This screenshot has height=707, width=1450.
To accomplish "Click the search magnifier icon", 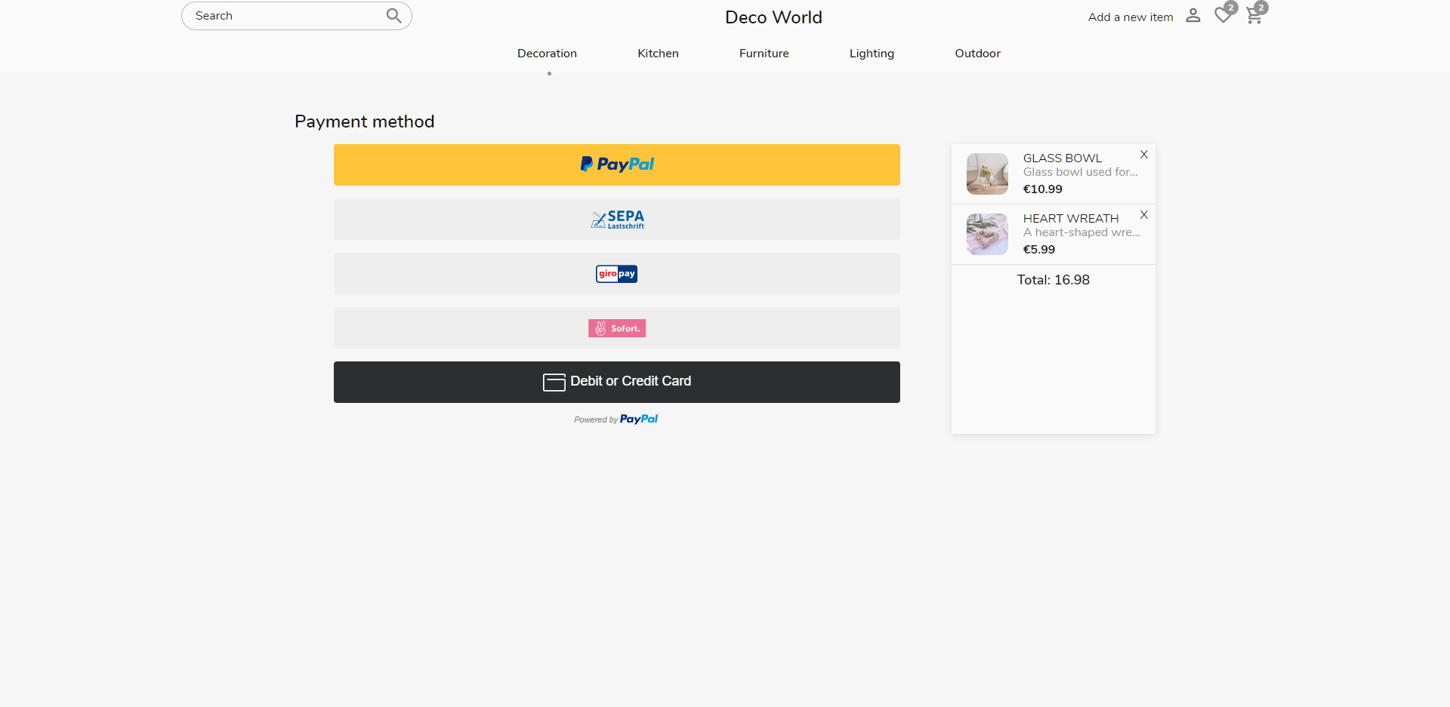I will tap(393, 16).
